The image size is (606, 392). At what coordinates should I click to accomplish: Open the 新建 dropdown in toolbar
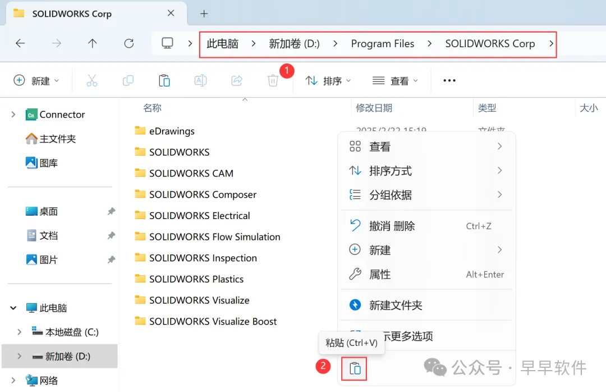tap(36, 80)
